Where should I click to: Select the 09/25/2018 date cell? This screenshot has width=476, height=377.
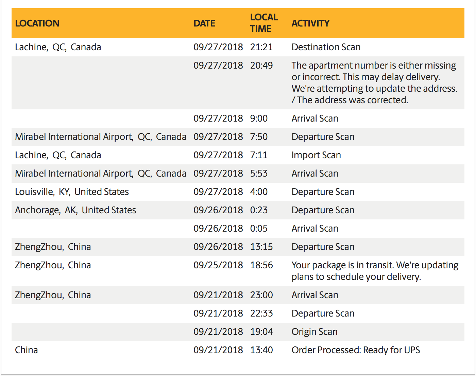tap(218, 265)
